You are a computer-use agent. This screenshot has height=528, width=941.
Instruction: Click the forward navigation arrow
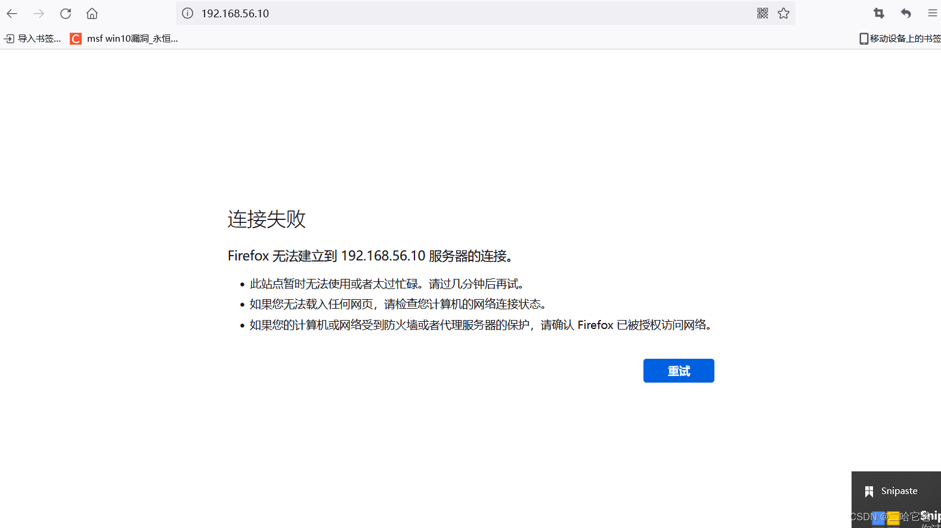(x=39, y=13)
